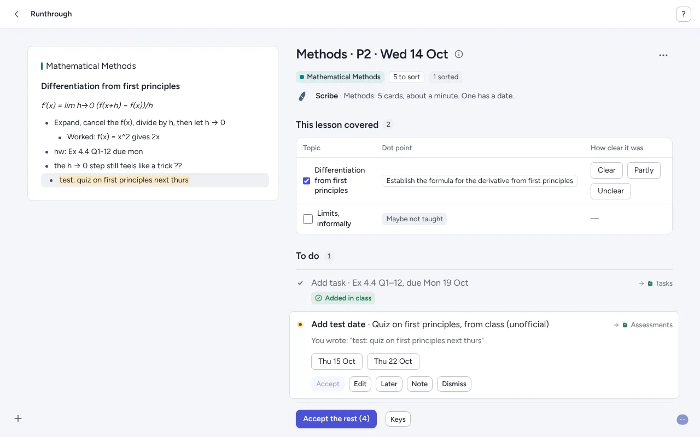The height and width of the screenshot is (437, 700).
Task: Click the info icon beside the lesson title
Action: point(459,54)
